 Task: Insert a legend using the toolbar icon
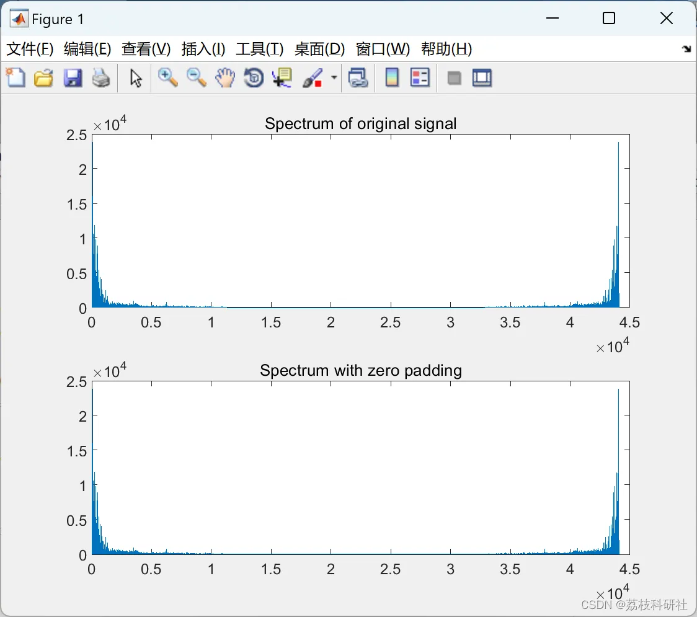point(420,78)
